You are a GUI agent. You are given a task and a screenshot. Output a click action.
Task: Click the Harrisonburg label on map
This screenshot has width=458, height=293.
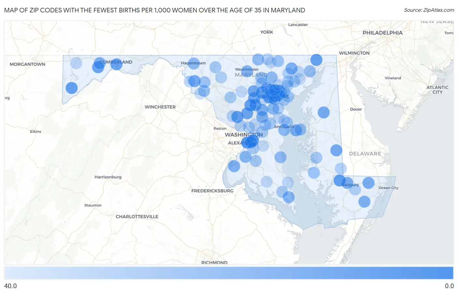(x=108, y=177)
